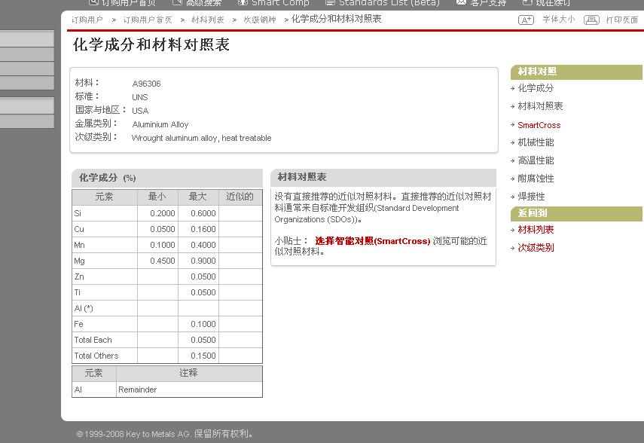644x443 pixels.
Task: Click the 材料对照表 panel header
Action: pyautogui.click(x=383, y=178)
